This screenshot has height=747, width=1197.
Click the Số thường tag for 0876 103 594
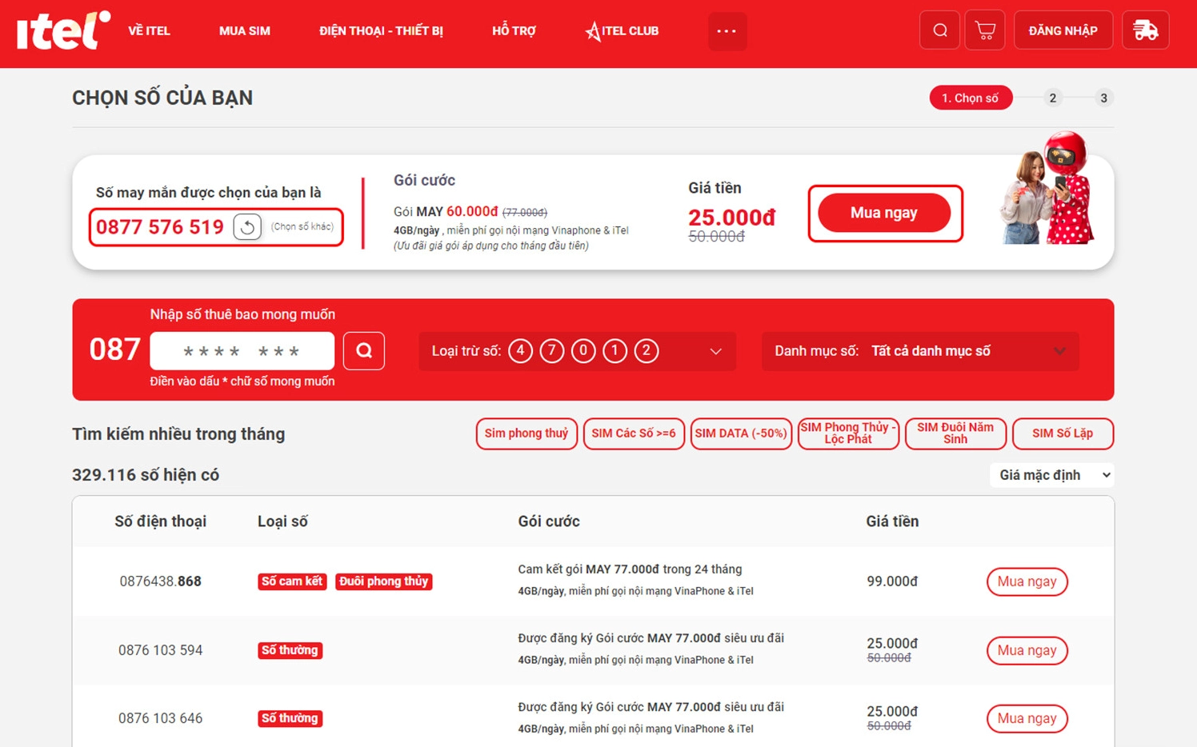click(x=290, y=650)
